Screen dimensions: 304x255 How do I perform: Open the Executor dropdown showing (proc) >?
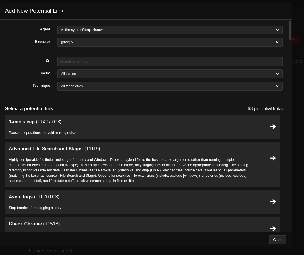point(170,42)
